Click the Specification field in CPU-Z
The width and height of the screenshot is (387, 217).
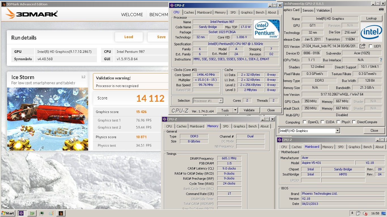coord(235,44)
